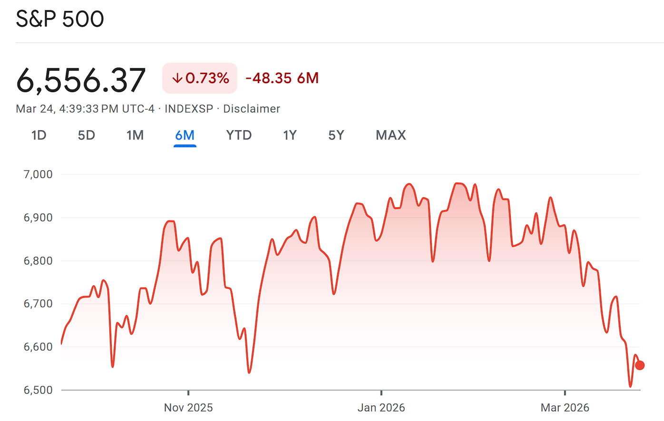Click the Jan 2026 axis label
Viewport: 664px width, 421px height.
pyautogui.click(x=381, y=408)
